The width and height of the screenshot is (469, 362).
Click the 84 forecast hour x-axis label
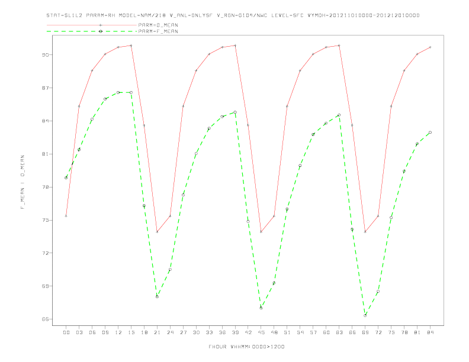pyautogui.click(x=430, y=332)
